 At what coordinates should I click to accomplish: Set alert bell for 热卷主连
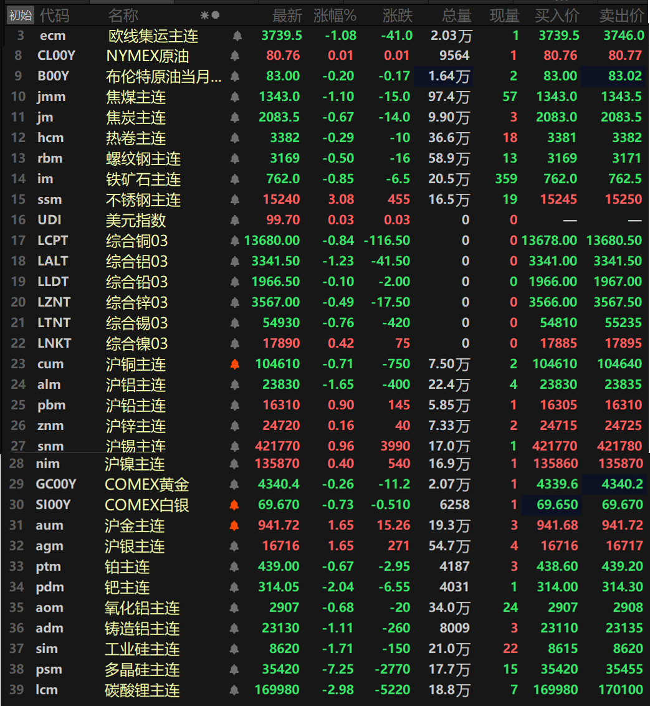[x=235, y=138]
